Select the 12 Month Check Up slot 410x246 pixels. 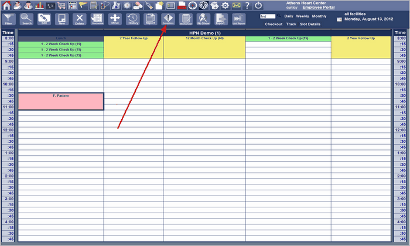click(204, 47)
